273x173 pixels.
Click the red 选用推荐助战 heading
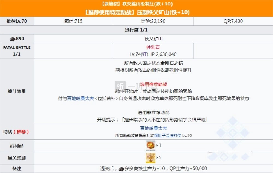click(x=153, y=84)
